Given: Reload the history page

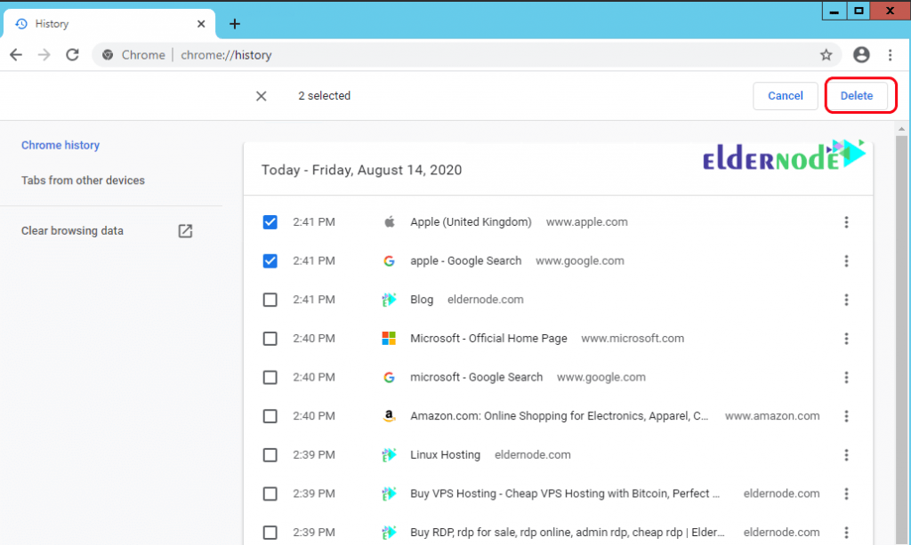Looking at the screenshot, I should coord(74,54).
